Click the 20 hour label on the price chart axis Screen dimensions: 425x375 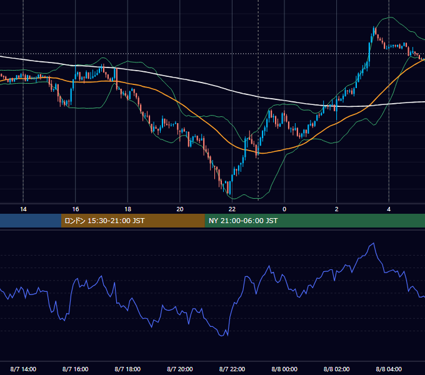(x=180, y=209)
